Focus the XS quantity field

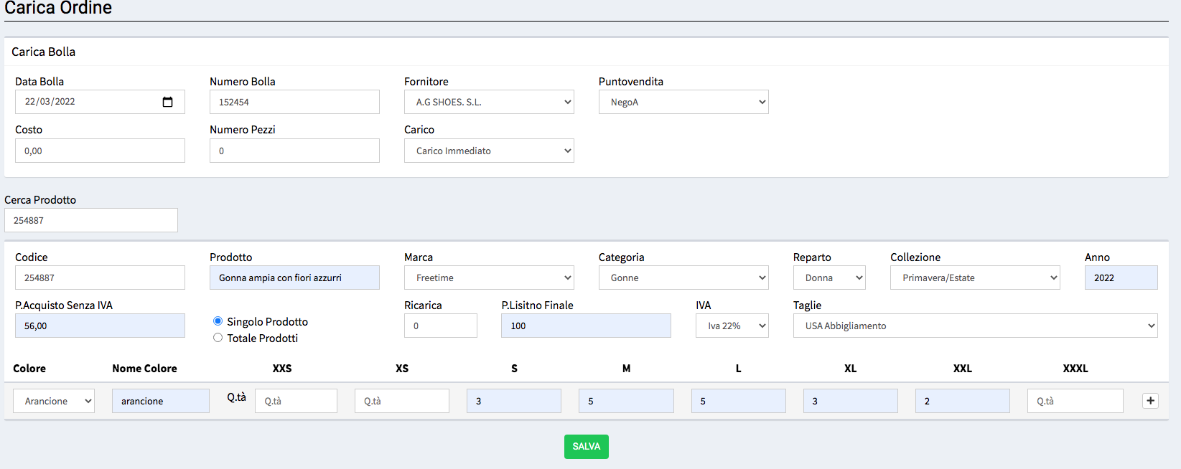click(x=402, y=401)
